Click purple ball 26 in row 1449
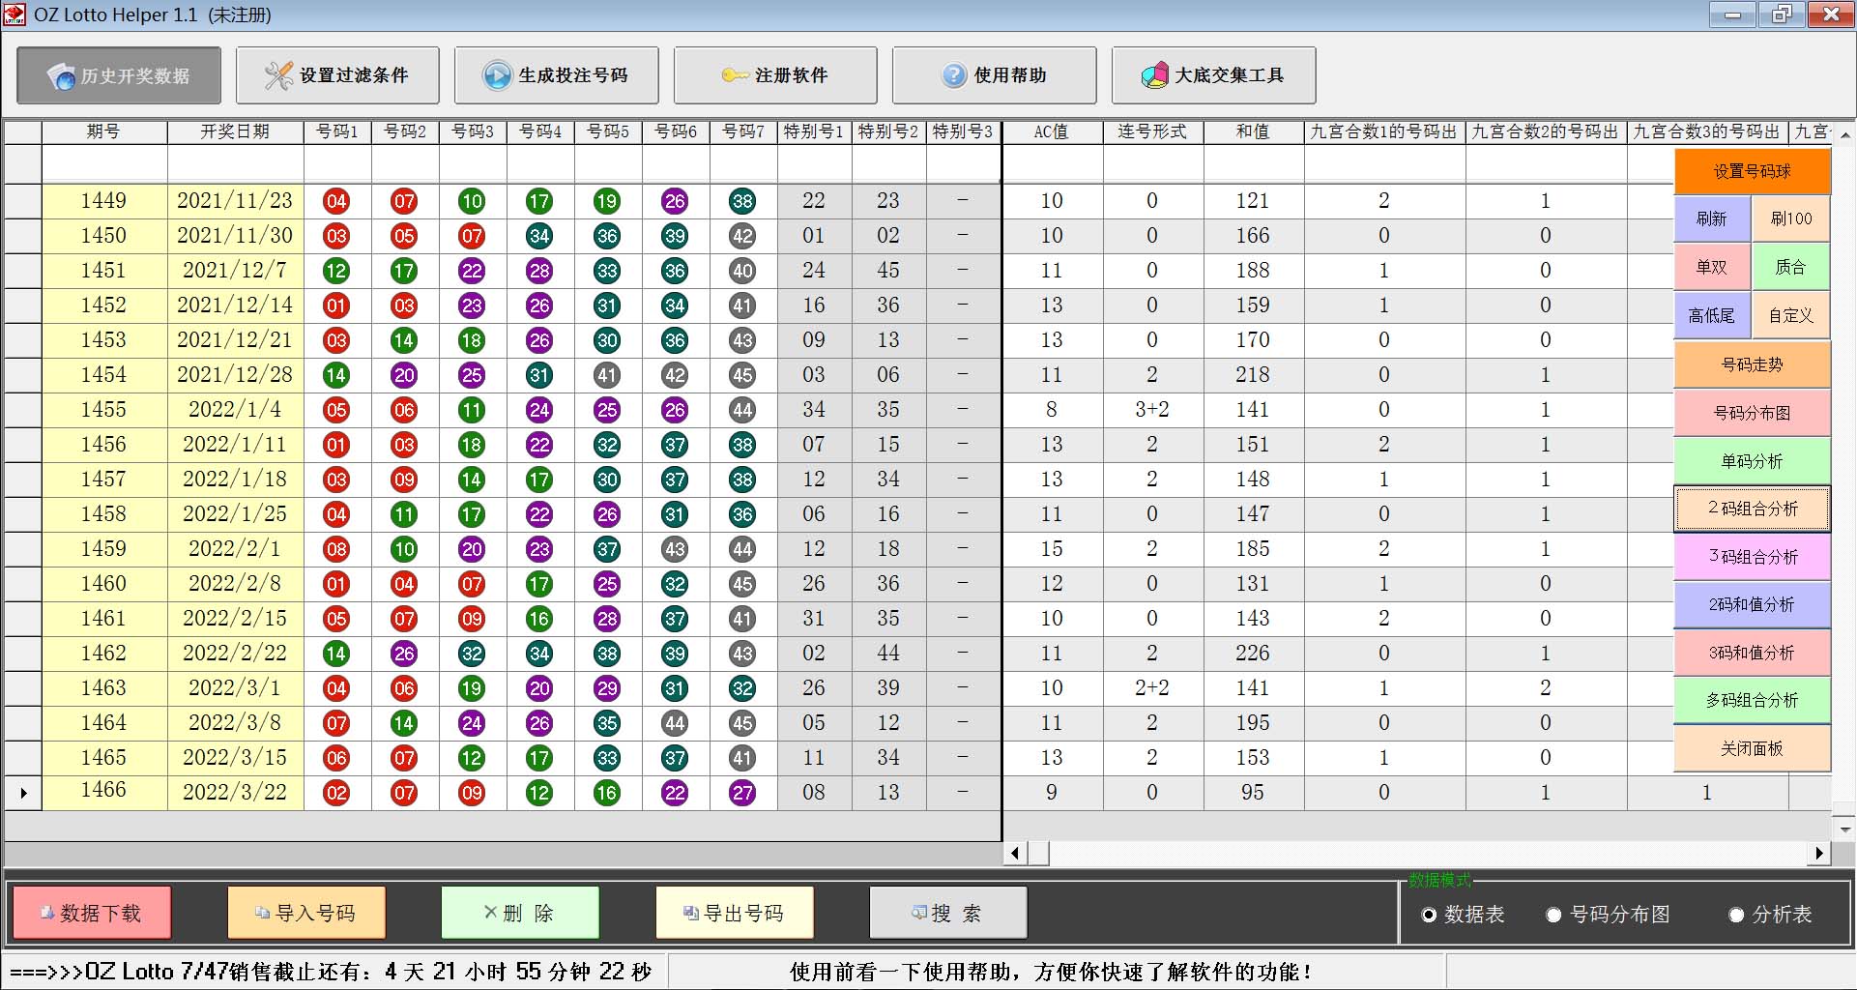This screenshot has height=990, width=1857. click(675, 202)
